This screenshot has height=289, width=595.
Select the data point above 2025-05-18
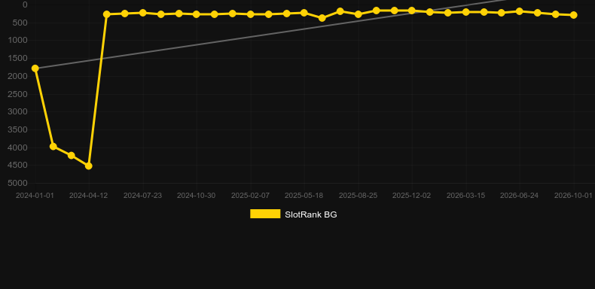(x=304, y=13)
